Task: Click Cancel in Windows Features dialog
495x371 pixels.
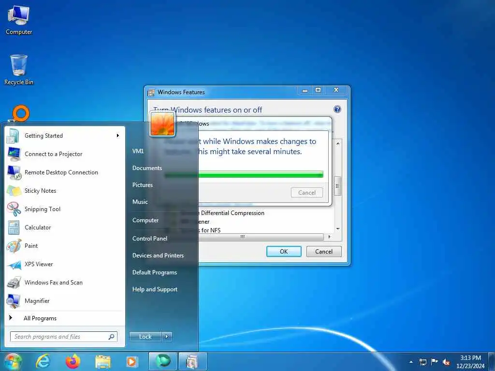Action: coord(324,251)
